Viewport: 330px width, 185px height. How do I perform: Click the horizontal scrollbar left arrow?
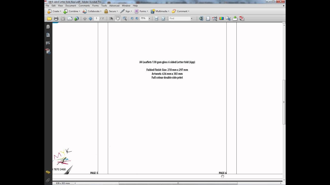click(x=75, y=183)
